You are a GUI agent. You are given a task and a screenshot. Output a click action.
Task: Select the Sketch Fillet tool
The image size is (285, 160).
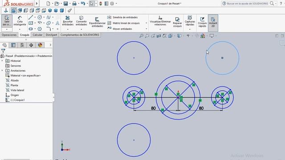point(49,29)
